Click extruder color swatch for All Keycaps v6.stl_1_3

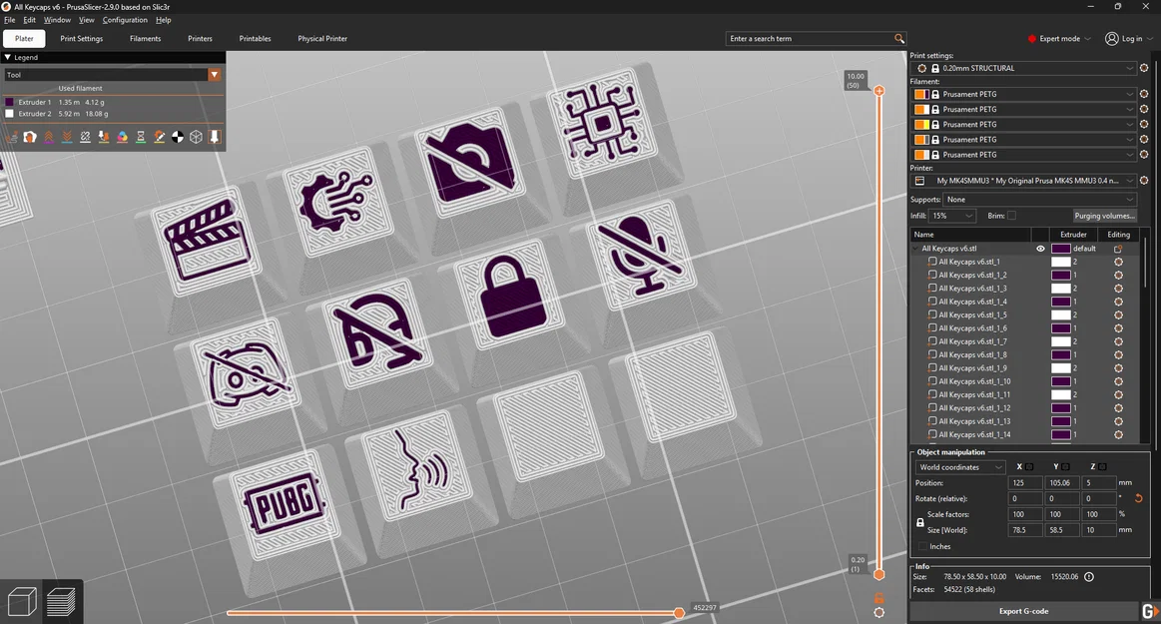1061,289
